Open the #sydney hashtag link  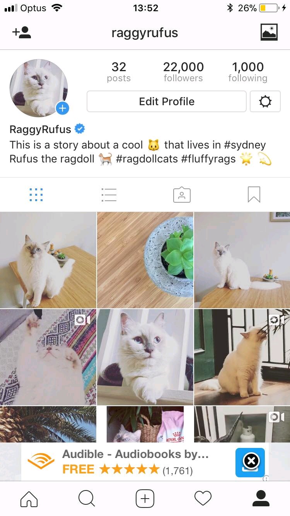(x=245, y=145)
